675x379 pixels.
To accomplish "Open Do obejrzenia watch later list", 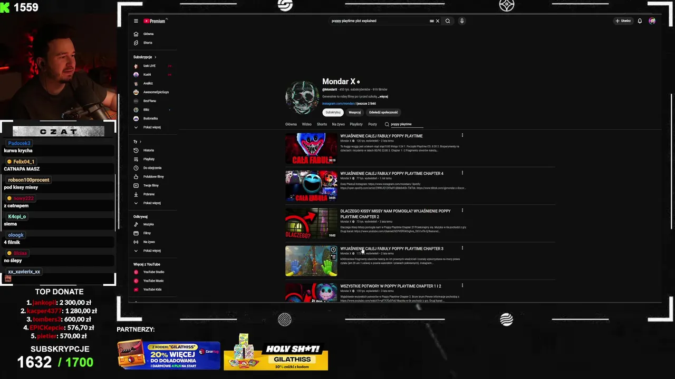I will (x=153, y=168).
